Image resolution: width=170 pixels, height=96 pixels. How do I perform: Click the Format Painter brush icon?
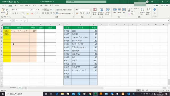point(7,14)
